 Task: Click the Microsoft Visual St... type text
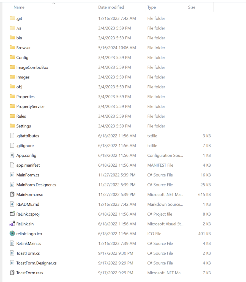click(x=165, y=224)
